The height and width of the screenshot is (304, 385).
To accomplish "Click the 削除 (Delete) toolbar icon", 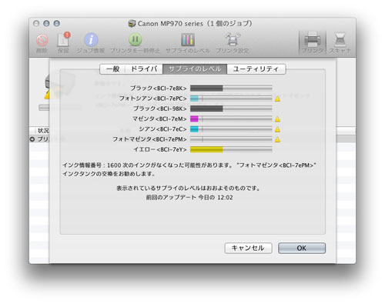I will (42, 40).
